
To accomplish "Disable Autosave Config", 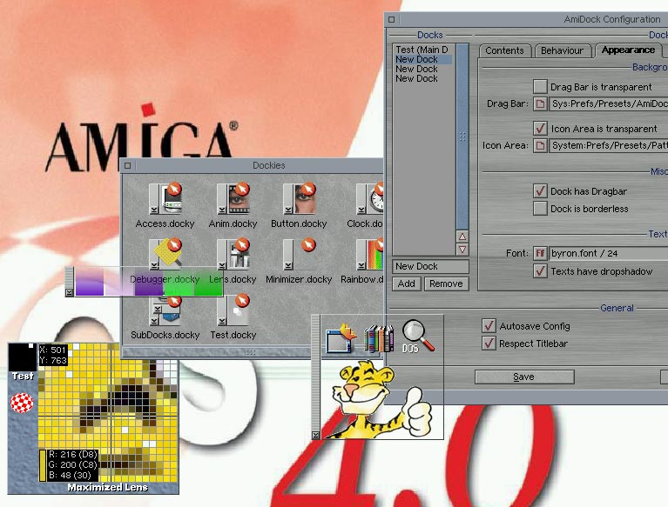I will click(489, 326).
